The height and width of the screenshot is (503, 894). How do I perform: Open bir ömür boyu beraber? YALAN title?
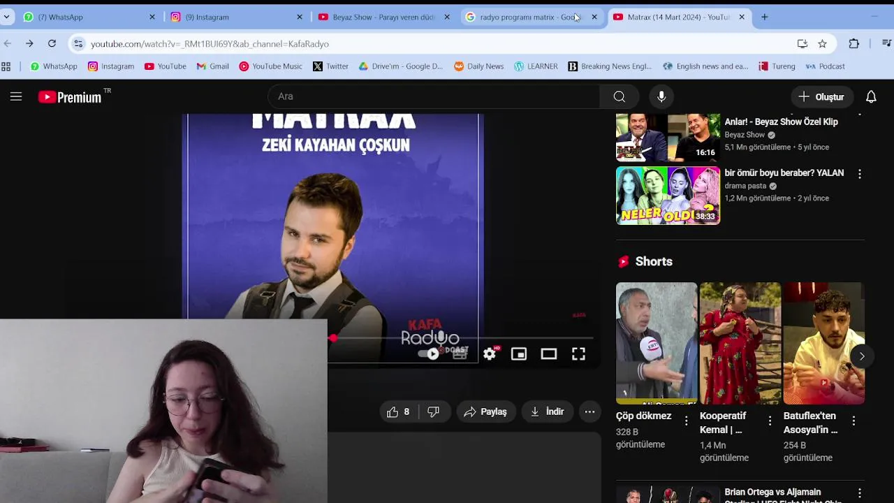coord(784,173)
